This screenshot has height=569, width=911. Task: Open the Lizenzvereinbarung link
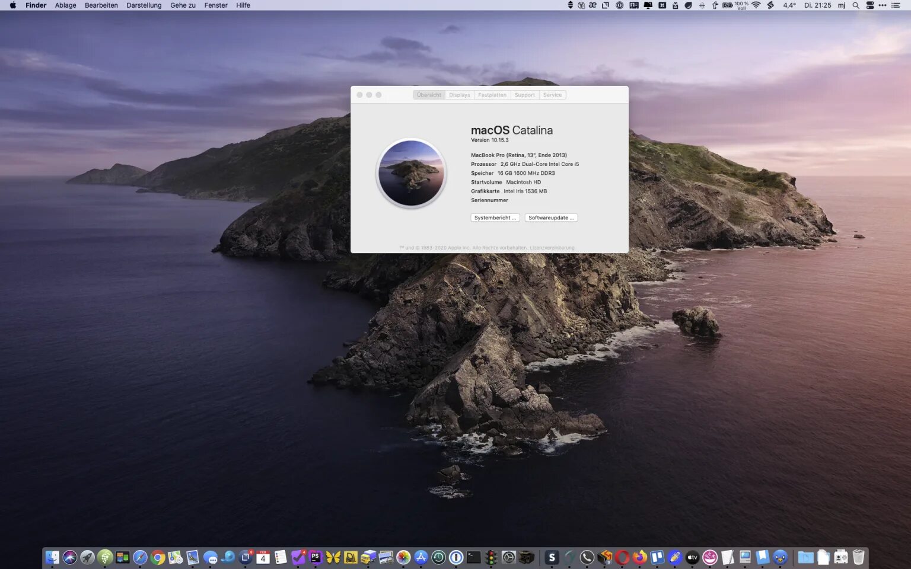pyautogui.click(x=553, y=247)
